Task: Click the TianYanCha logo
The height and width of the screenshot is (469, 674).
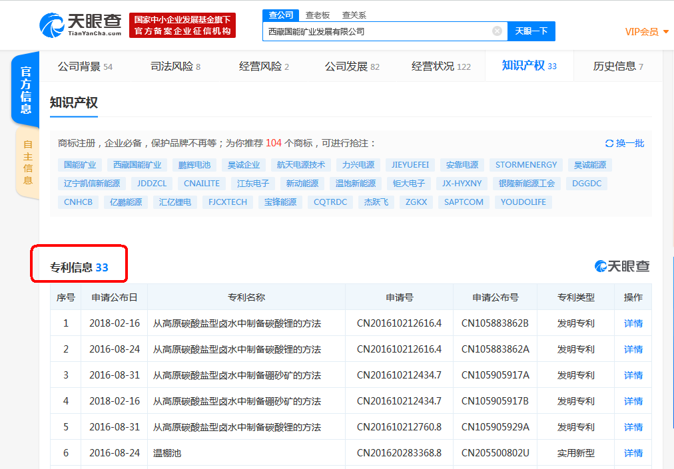Action: (81, 25)
